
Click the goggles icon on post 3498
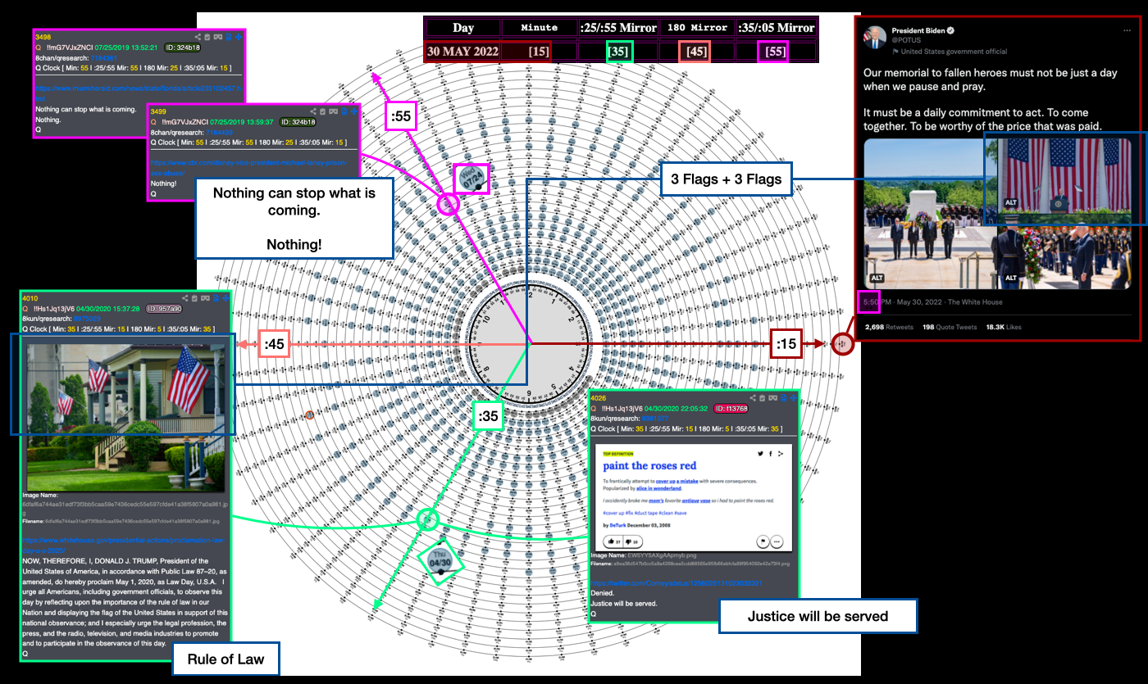tap(218, 37)
